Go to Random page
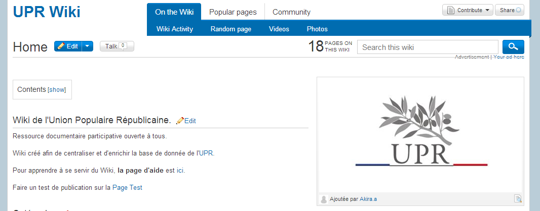This screenshot has width=540, height=211. 231,29
